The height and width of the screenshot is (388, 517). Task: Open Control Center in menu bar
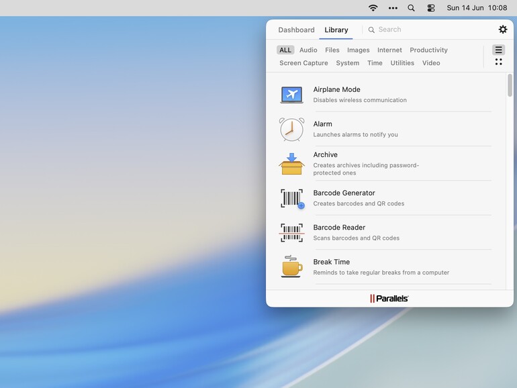[431, 8]
